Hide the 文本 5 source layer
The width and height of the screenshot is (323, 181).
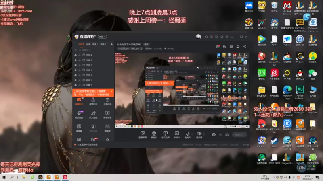pyautogui.click(x=76, y=60)
